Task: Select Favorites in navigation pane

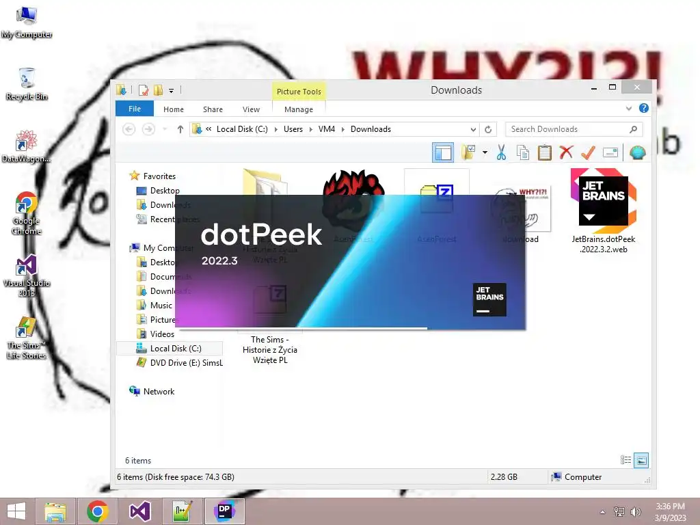Action: pos(159,176)
